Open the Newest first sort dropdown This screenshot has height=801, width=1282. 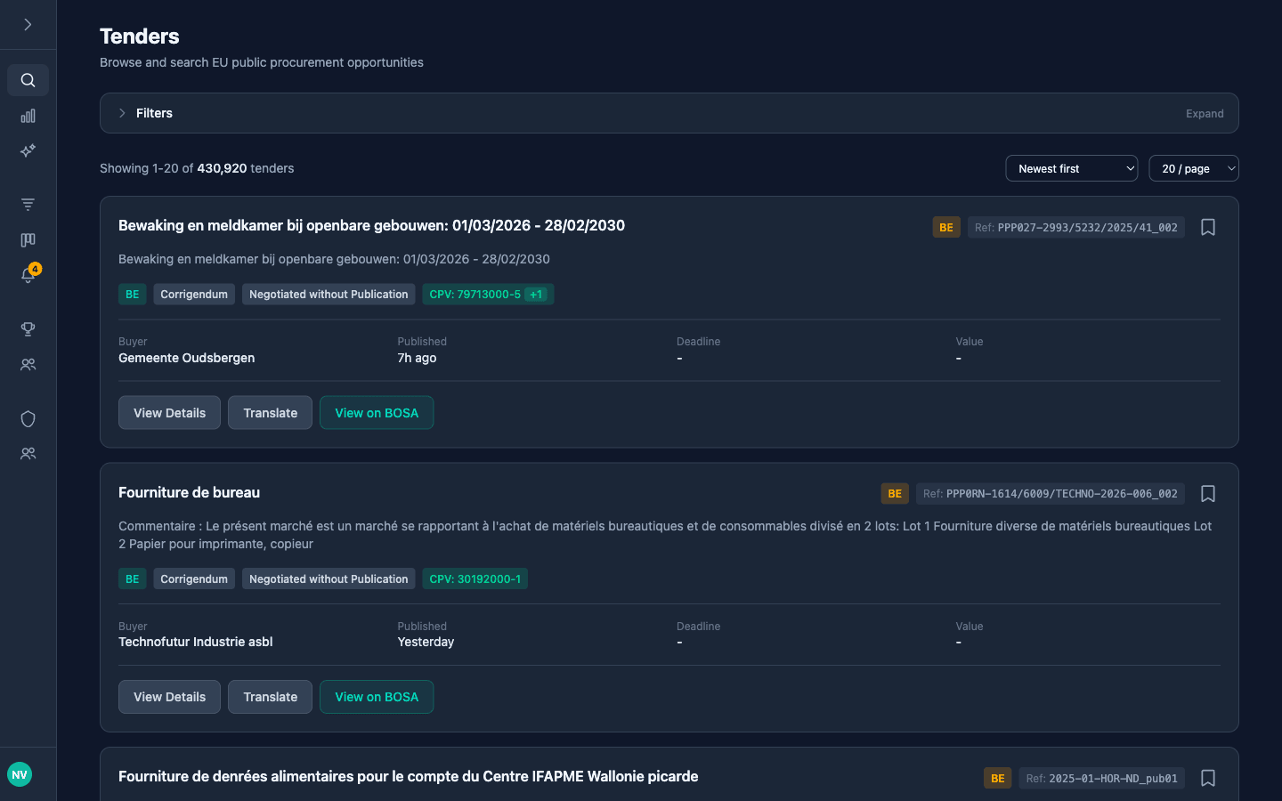pos(1071,168)
